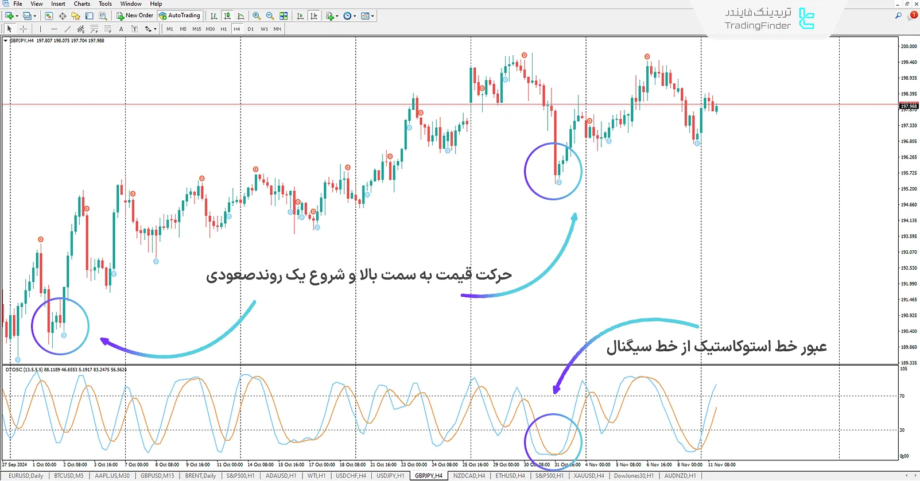Select the Fibonacci Retracement tool
Viewport: 920px width, 481px height.
pos(108,29)
